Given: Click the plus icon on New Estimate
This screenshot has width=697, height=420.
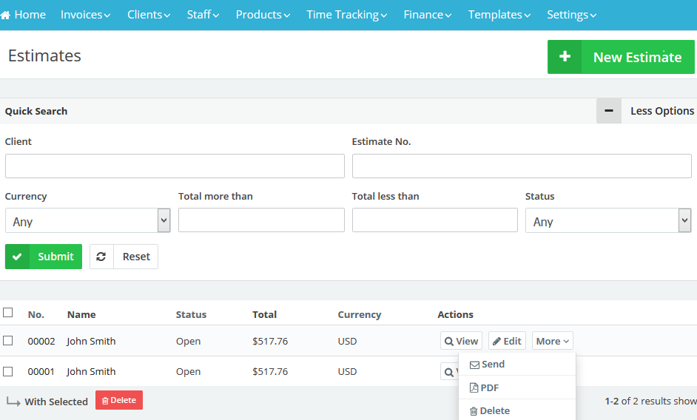Looking at the screenshot, I should tap(565, 57).
